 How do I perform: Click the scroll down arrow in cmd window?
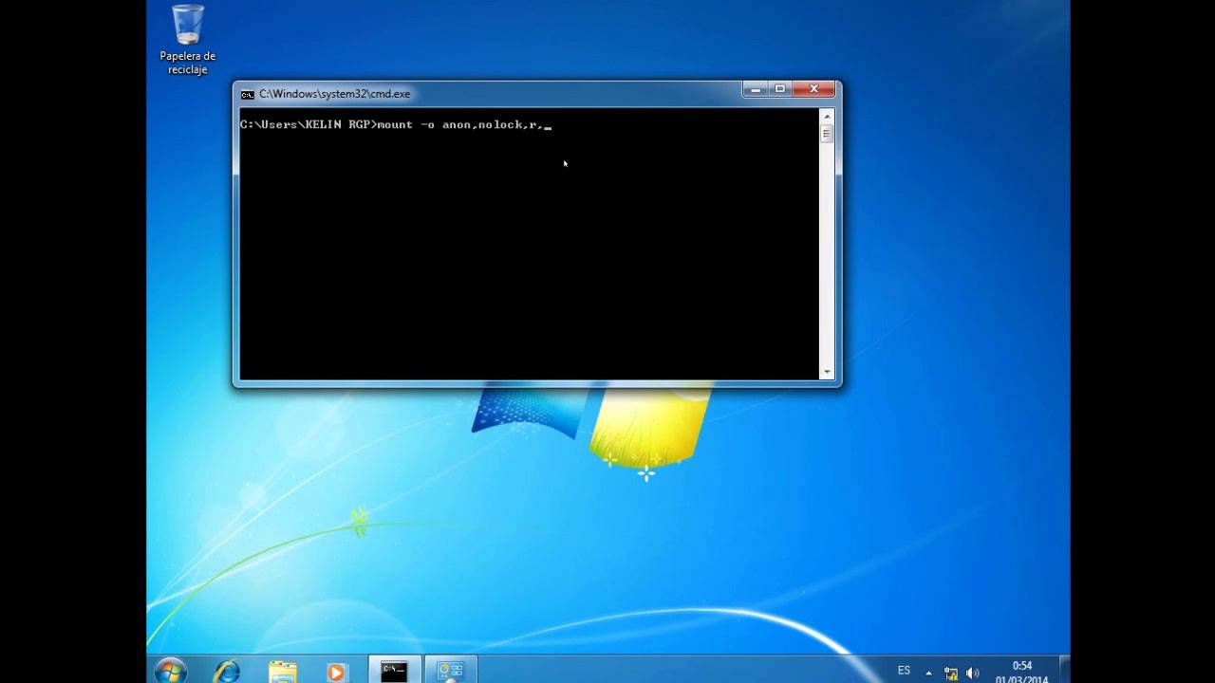(827, 372)
